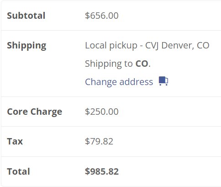
Task: Select the Subtotal label
Action: [x=26, y=16]
